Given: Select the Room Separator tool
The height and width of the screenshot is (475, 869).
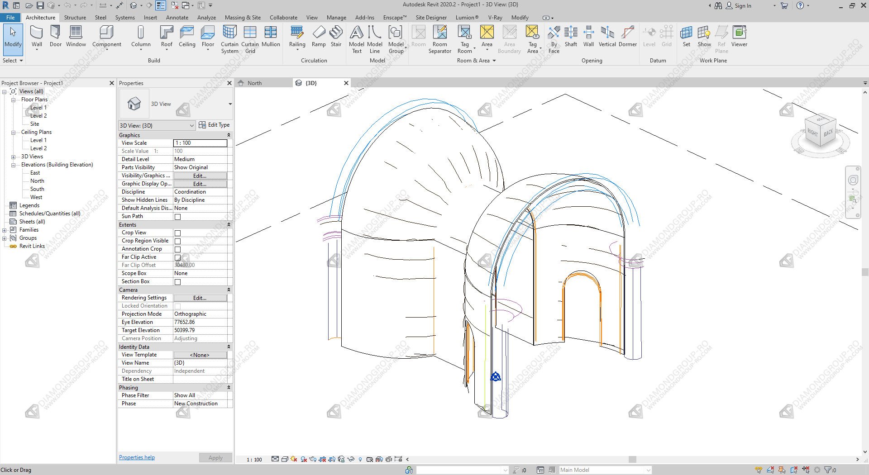Looking at the screenshot, I should coord(440,40).
